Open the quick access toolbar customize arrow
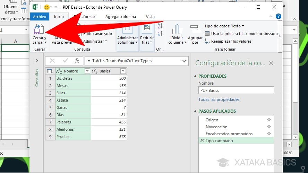Viewport: 308px width, 173px height. click(56, 8)
